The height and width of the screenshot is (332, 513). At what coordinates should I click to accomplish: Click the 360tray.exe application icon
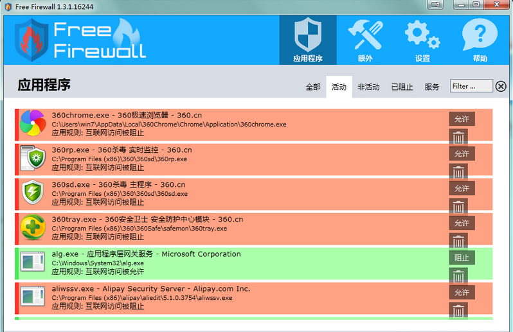click(x=32, y=227)
